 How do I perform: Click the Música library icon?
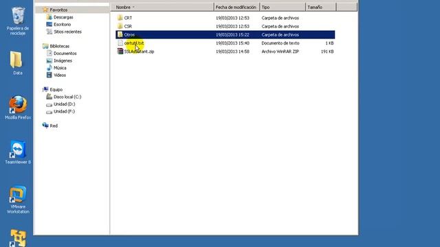click(x=49, y=68)
